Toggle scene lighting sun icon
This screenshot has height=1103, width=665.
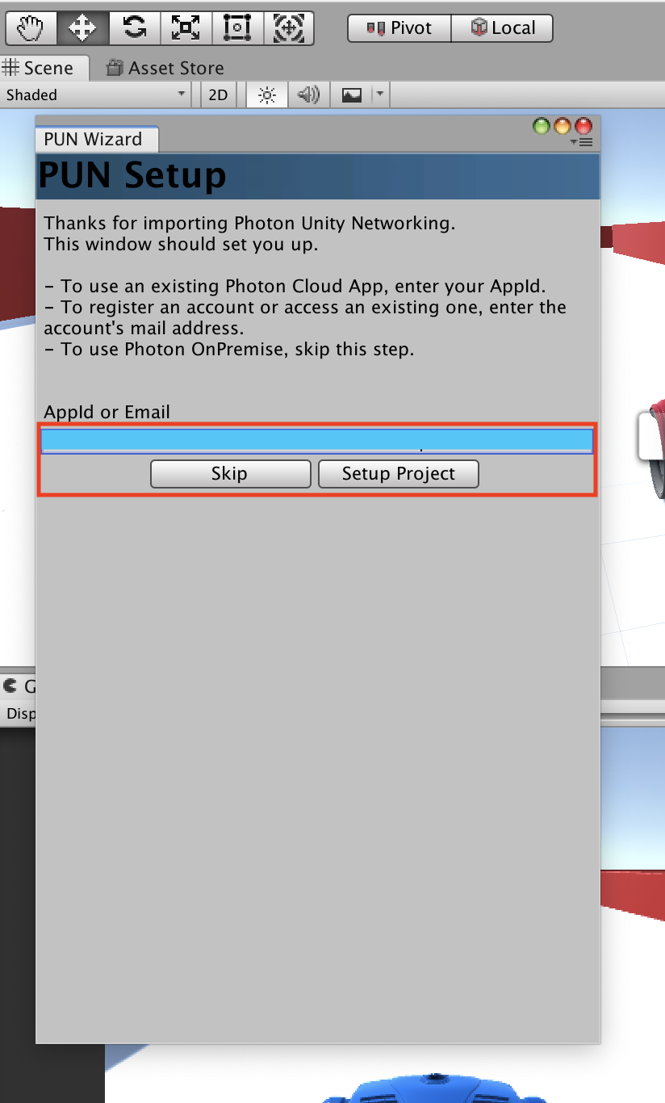[x=267, y=95]
